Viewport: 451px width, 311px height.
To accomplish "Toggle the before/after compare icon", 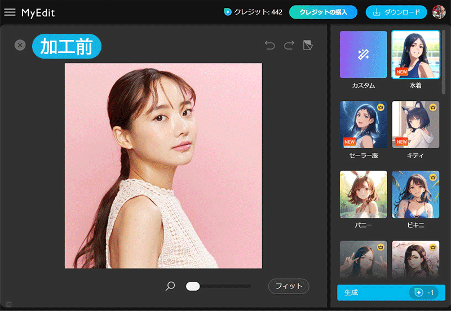I will point(308,45).
